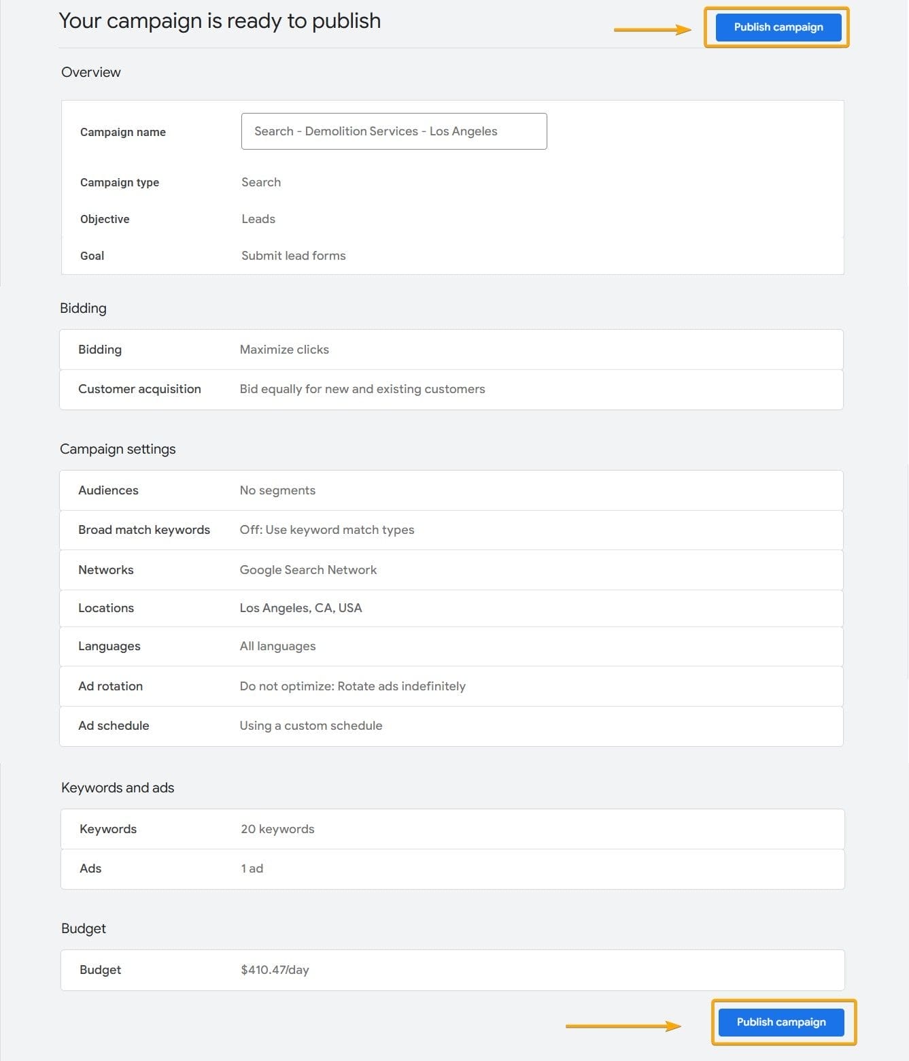Click the bottom Publish campaign button
The image size is (909, 1061).
781,1022
